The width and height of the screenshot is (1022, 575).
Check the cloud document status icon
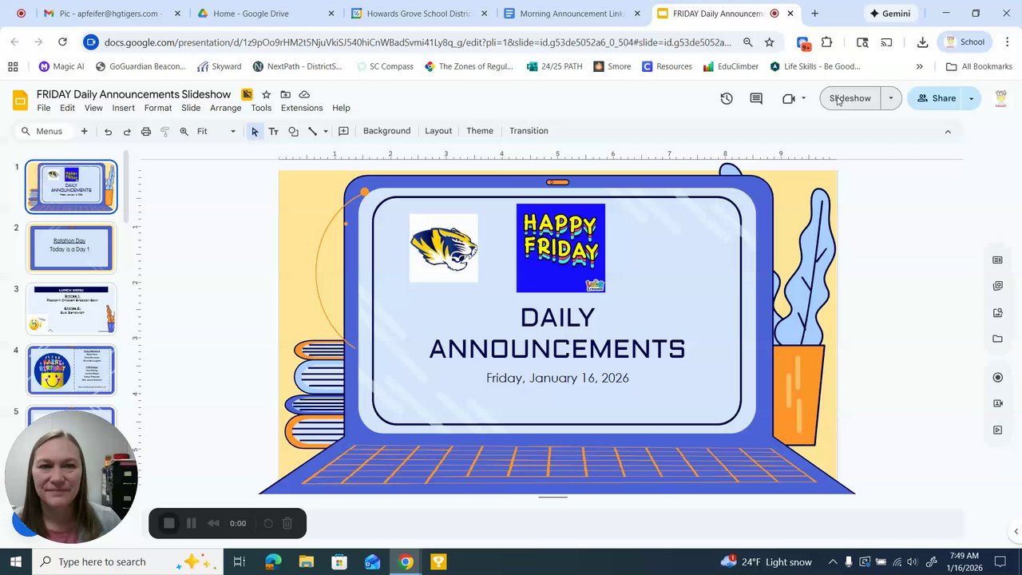[304, 94]
